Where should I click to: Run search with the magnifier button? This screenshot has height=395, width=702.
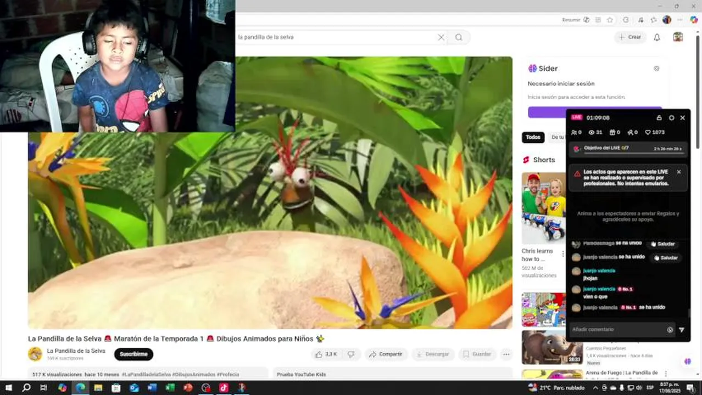coord(459,37)
